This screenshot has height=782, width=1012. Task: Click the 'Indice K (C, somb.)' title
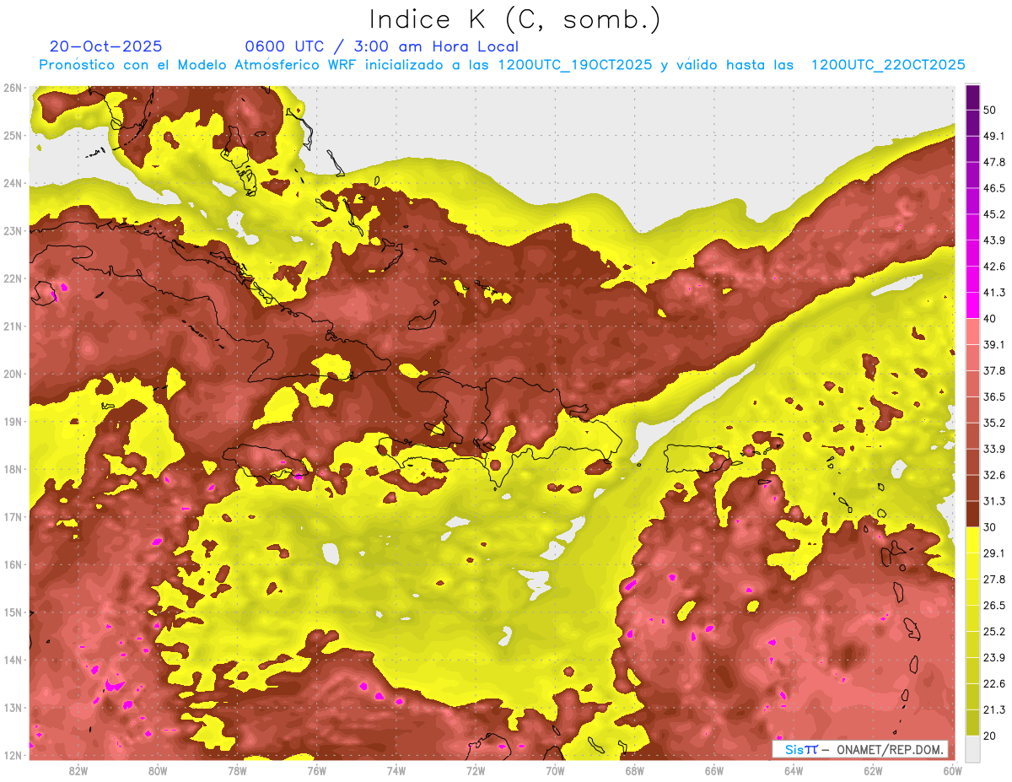(x=514, y=19)
